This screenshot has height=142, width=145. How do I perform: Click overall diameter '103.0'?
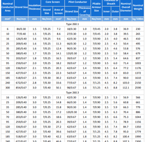click(x=126, y=83)
